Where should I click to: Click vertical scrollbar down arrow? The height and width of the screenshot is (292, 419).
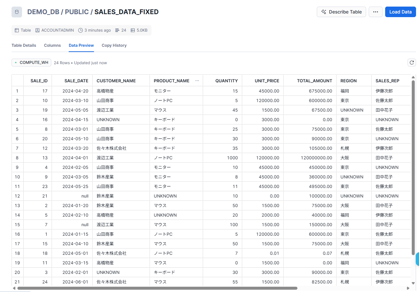[413, 283]
